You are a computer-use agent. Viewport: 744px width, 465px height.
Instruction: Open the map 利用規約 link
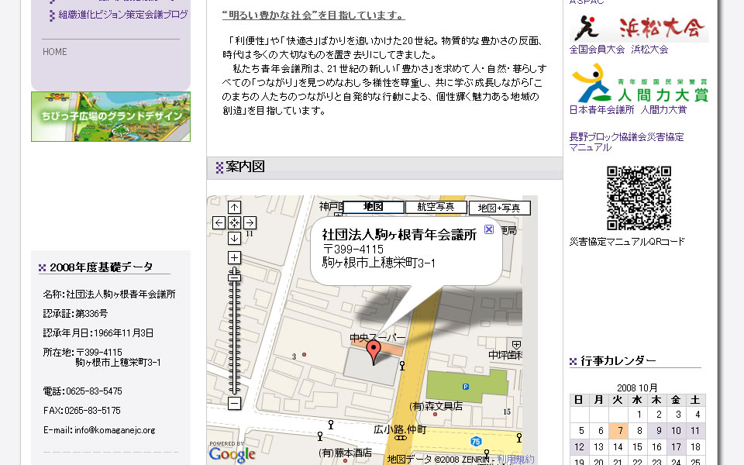click(x=516, y=460)
